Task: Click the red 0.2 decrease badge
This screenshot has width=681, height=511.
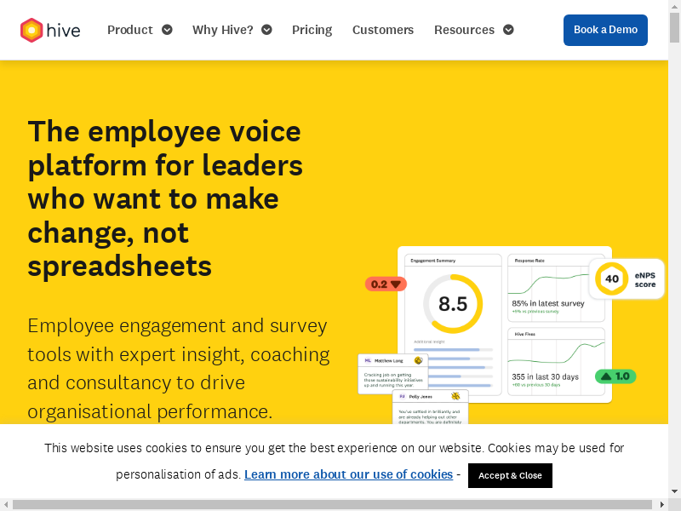Action: (x=386, y=284)
